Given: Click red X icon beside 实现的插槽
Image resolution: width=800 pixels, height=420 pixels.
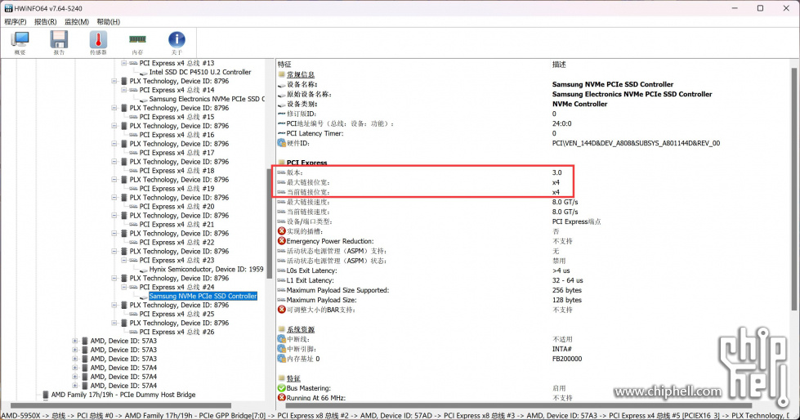Looking at the screenshot, I should (x=282, y=231).
